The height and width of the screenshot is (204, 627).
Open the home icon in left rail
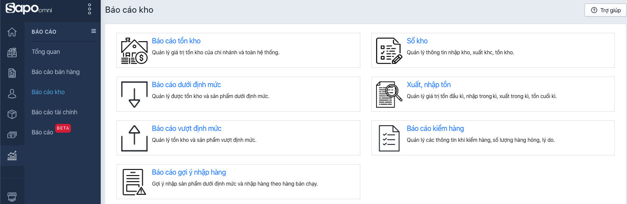tap(12, 32)
